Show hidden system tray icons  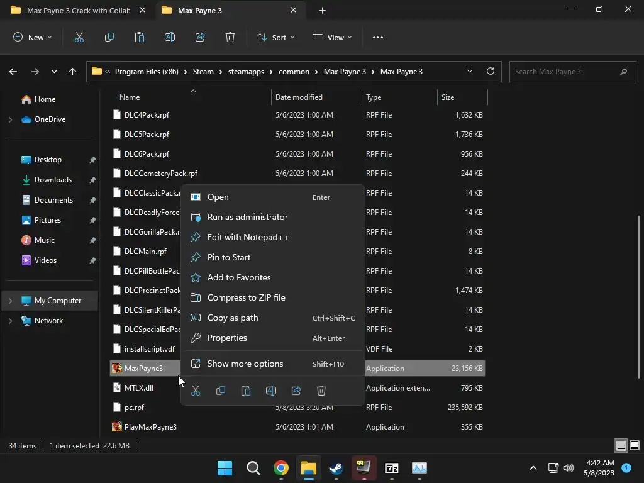(x=533, y=468)
